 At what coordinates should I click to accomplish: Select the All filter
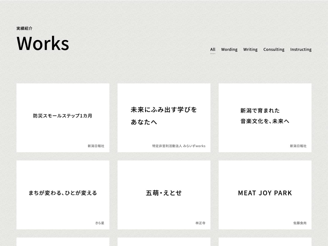[213, 49]
